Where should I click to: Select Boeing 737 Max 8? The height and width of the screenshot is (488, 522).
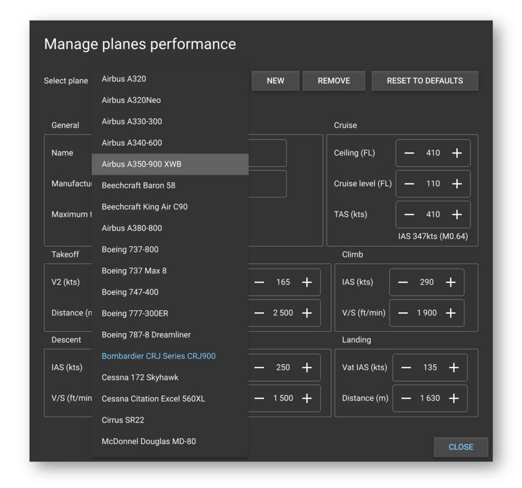170,270
